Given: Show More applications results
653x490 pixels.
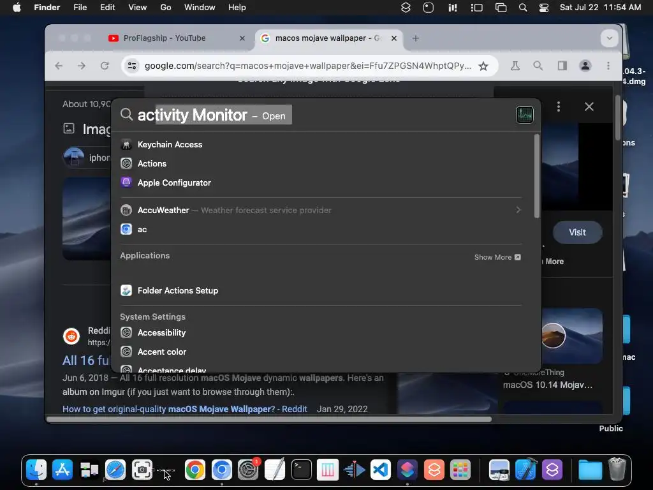Looking at the screenshot, I should [x=497, y=258].
